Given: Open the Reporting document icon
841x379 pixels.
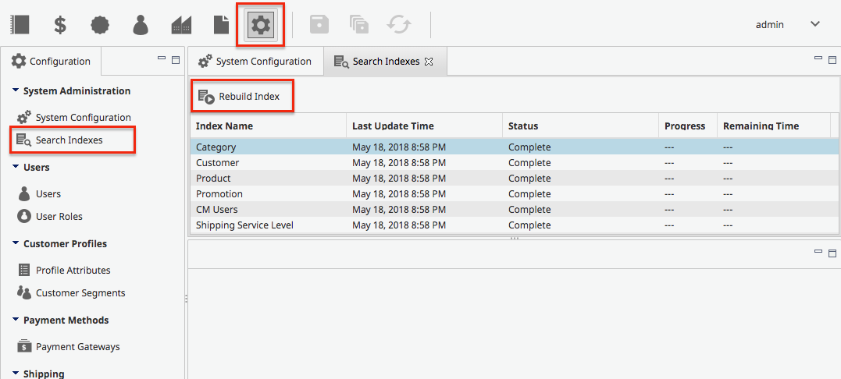Looking at the screenshot, I should coord(222,25).
